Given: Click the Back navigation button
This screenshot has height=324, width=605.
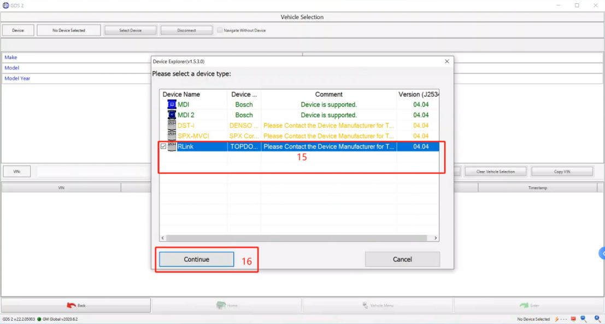Looking at the screenshot, I should click(x=76, y=305).
